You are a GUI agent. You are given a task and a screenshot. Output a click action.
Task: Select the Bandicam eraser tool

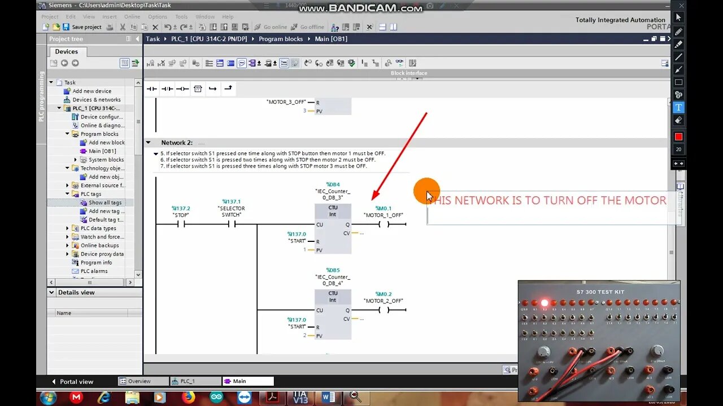click(x=679, y=120)
